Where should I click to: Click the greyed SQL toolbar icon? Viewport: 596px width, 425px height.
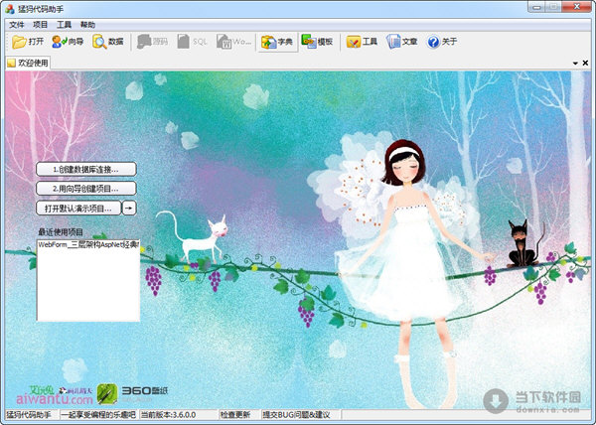click(193, 42)
